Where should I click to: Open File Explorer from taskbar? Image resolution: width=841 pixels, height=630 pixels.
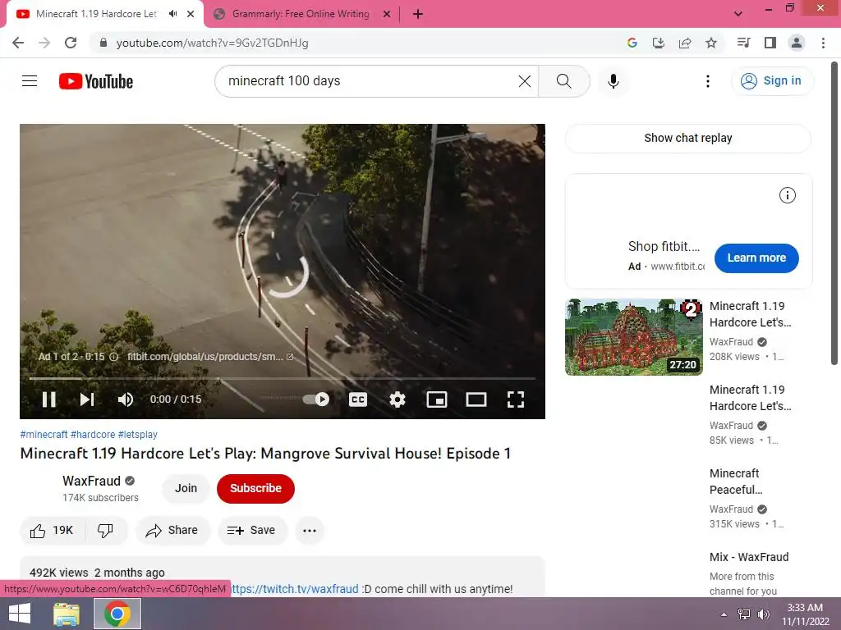(x=67, y=614)
